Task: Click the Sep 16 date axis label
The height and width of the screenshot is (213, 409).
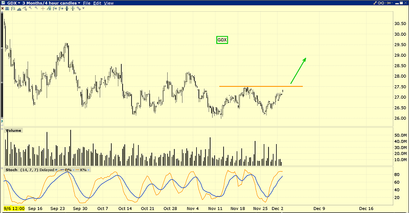Action: 35,208
